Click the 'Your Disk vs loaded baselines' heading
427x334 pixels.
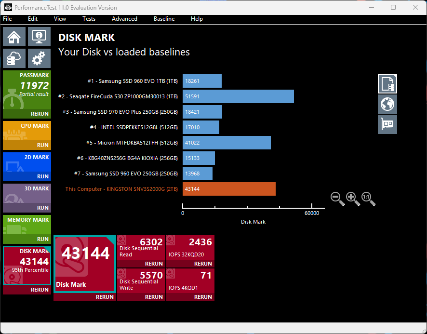[124, 52]
